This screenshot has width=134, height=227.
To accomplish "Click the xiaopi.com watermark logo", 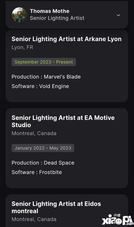I will point(118,220).
